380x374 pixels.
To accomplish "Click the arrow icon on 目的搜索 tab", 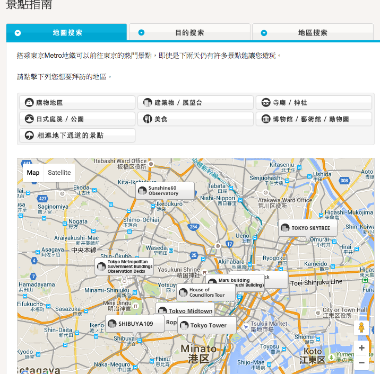I will pos(141,32).
